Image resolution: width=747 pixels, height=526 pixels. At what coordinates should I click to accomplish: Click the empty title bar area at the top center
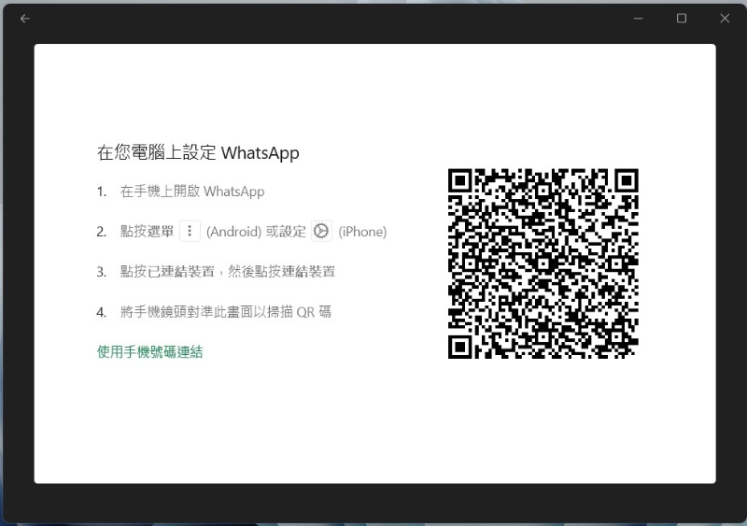click(373, 19)
